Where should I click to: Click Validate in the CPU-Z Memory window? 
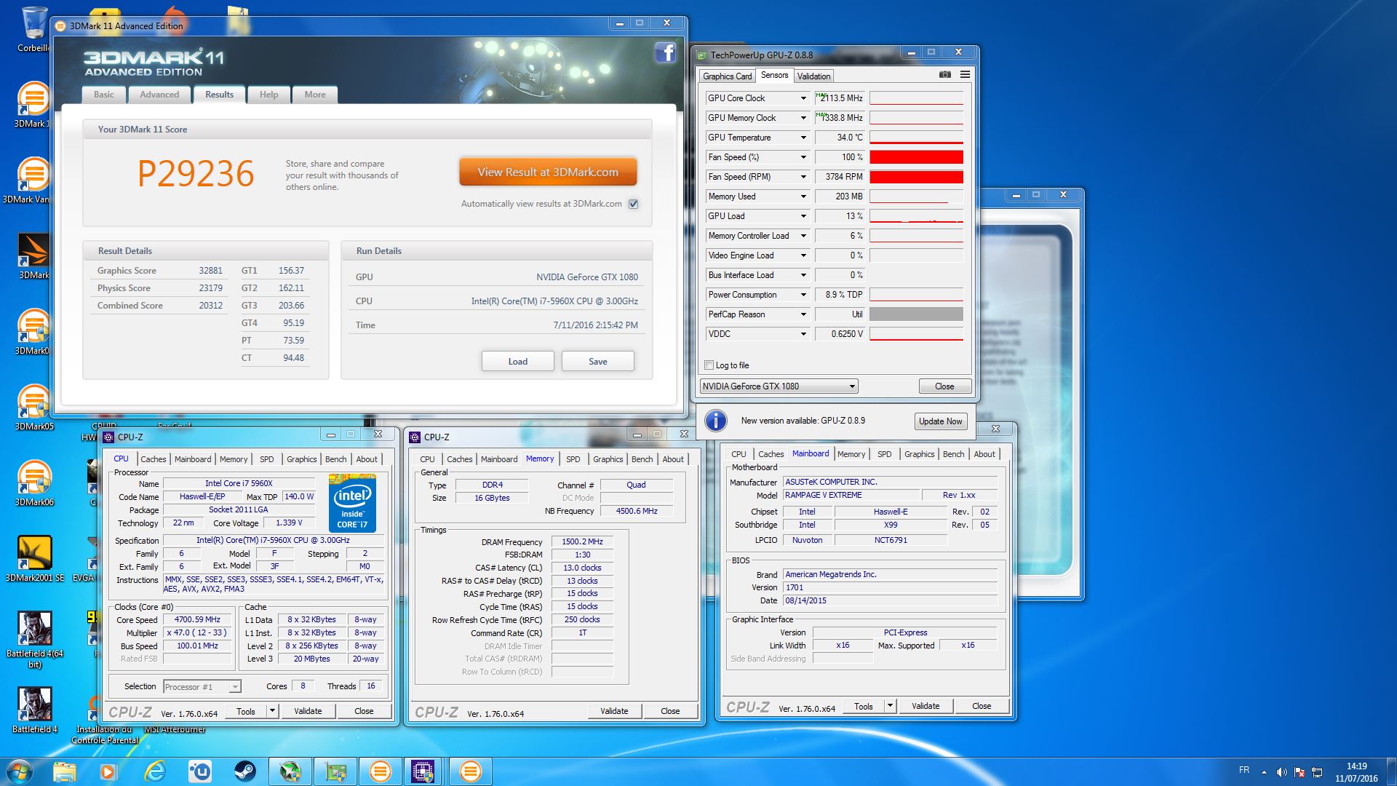[x=614, y=711]
